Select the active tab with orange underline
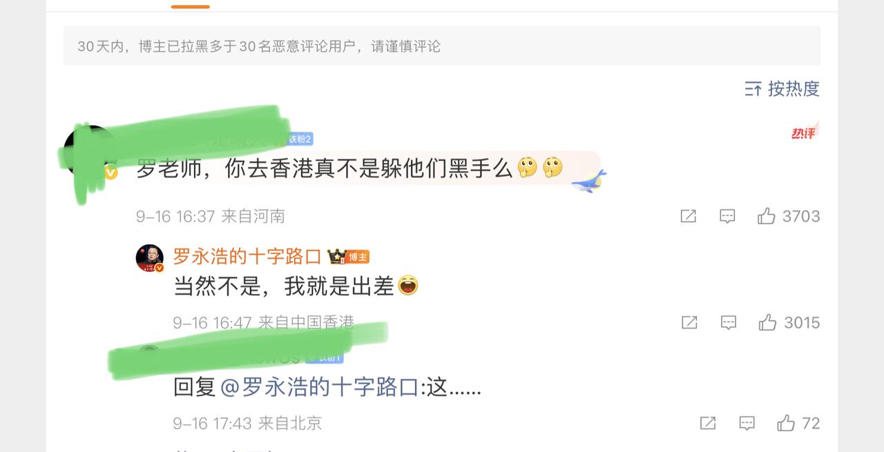This screenshot has height=452, width=884. click(x=191, y=4)
